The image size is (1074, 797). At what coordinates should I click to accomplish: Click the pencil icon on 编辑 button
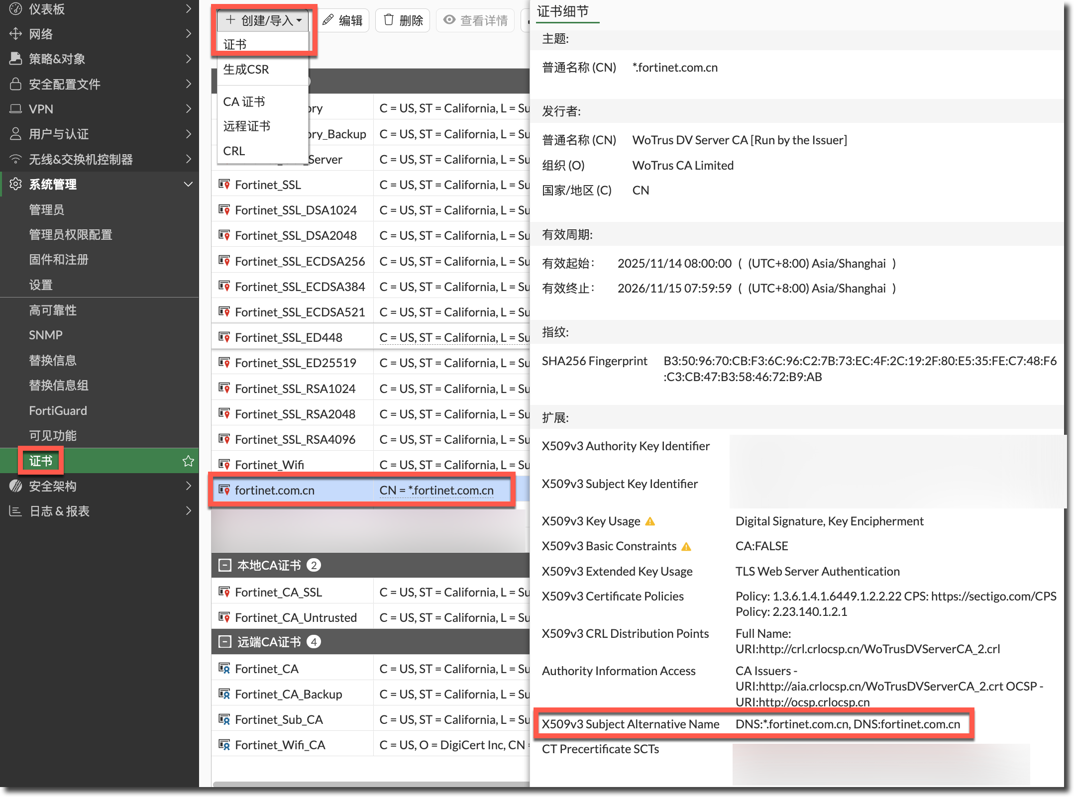click(327, 20)
